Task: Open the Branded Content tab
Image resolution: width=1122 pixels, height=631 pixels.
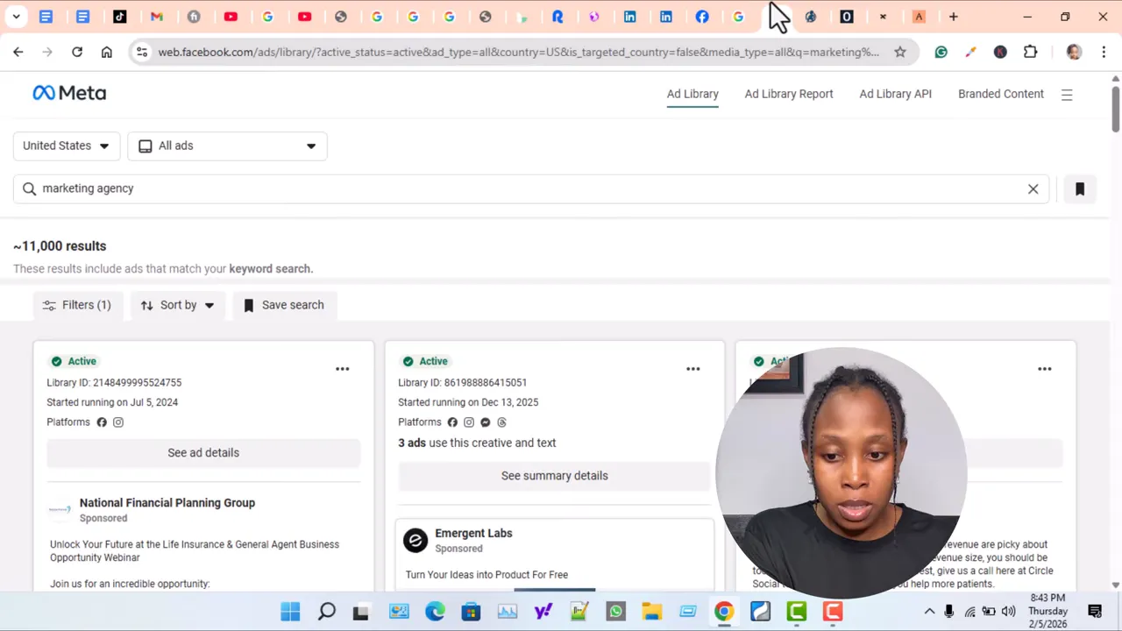Action: coord(1001,94)
